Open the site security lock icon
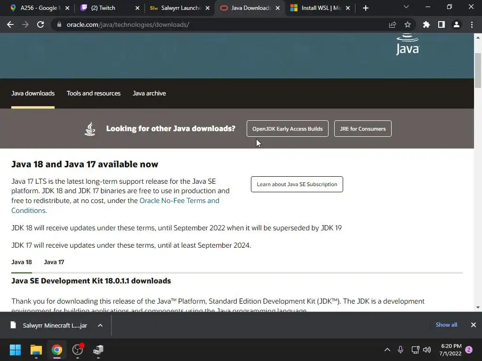 click(59, 24)
